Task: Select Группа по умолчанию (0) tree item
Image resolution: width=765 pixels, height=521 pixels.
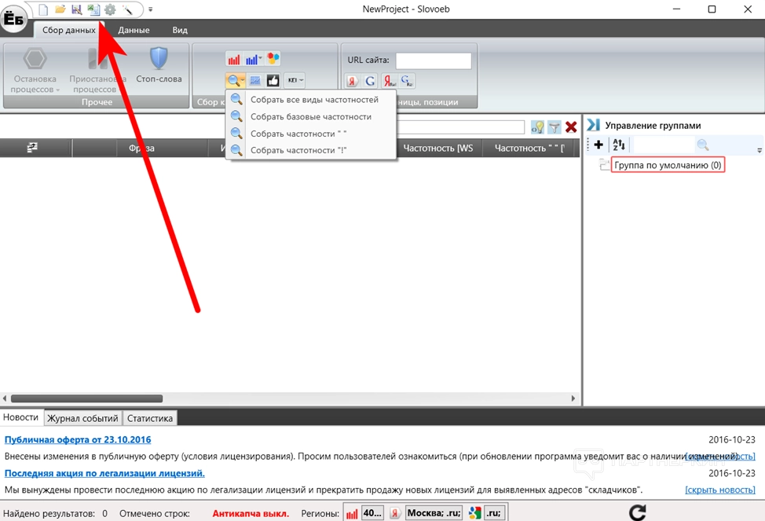Action: tap(668, 165)
